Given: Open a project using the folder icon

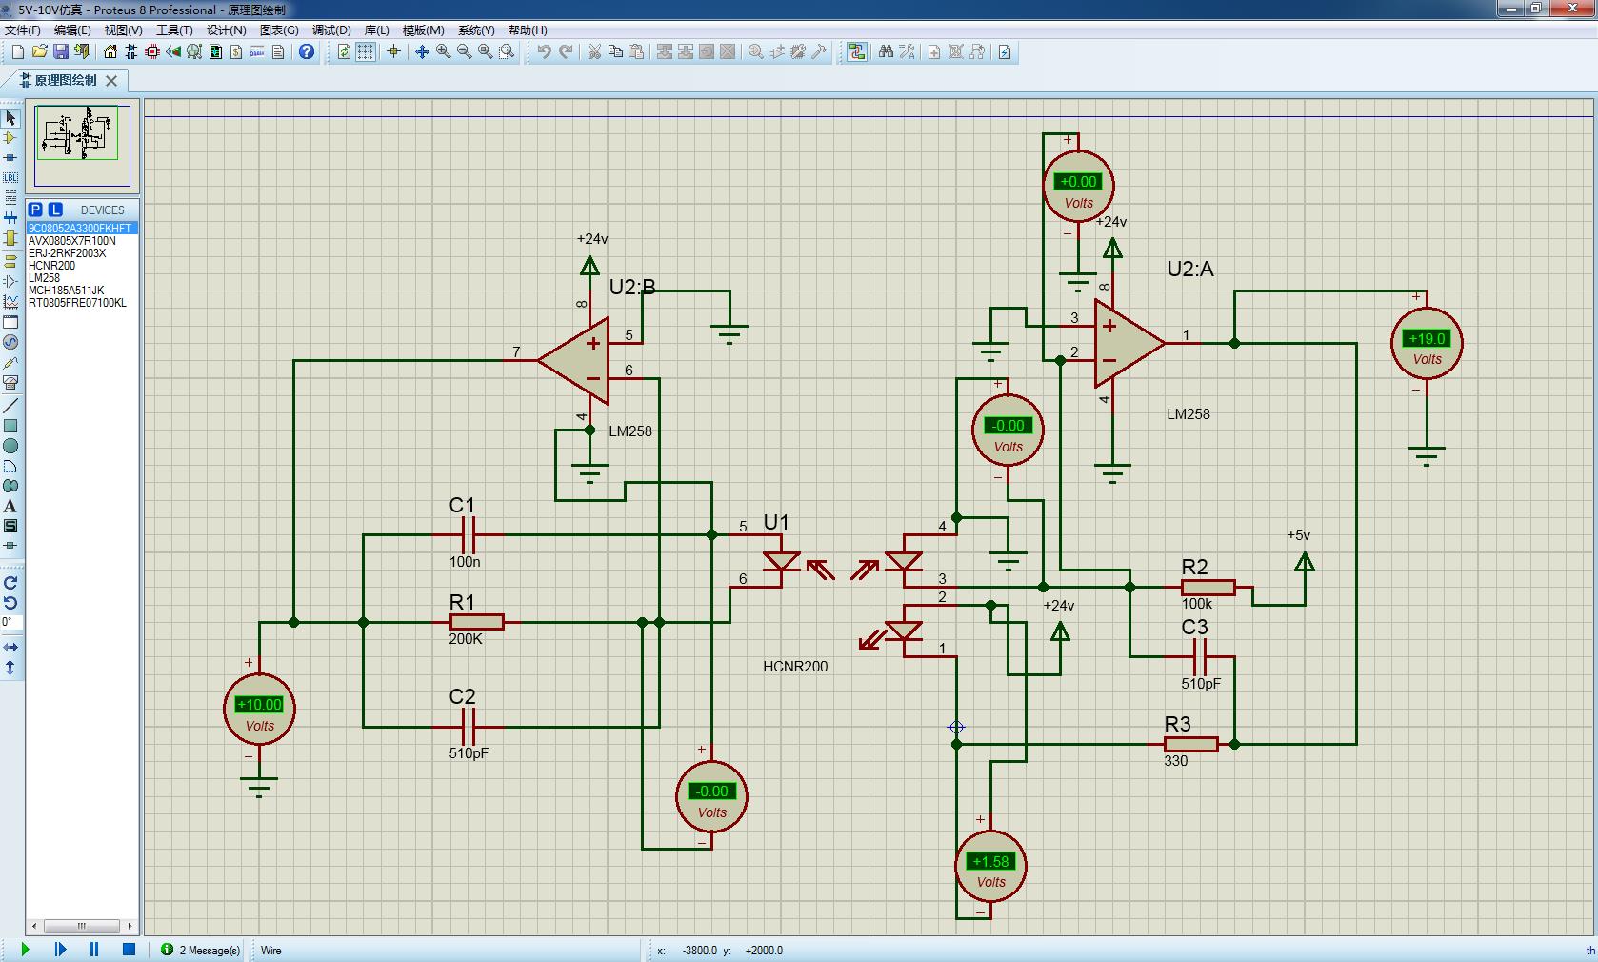Looking at the screenshot, I should tap(39, 51).
